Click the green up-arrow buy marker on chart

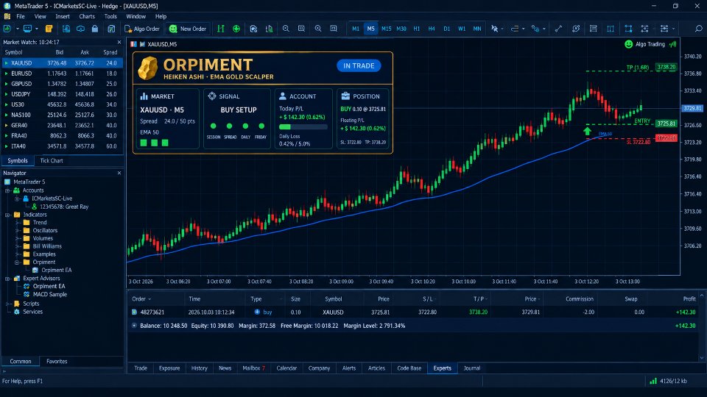coord(587,131)
